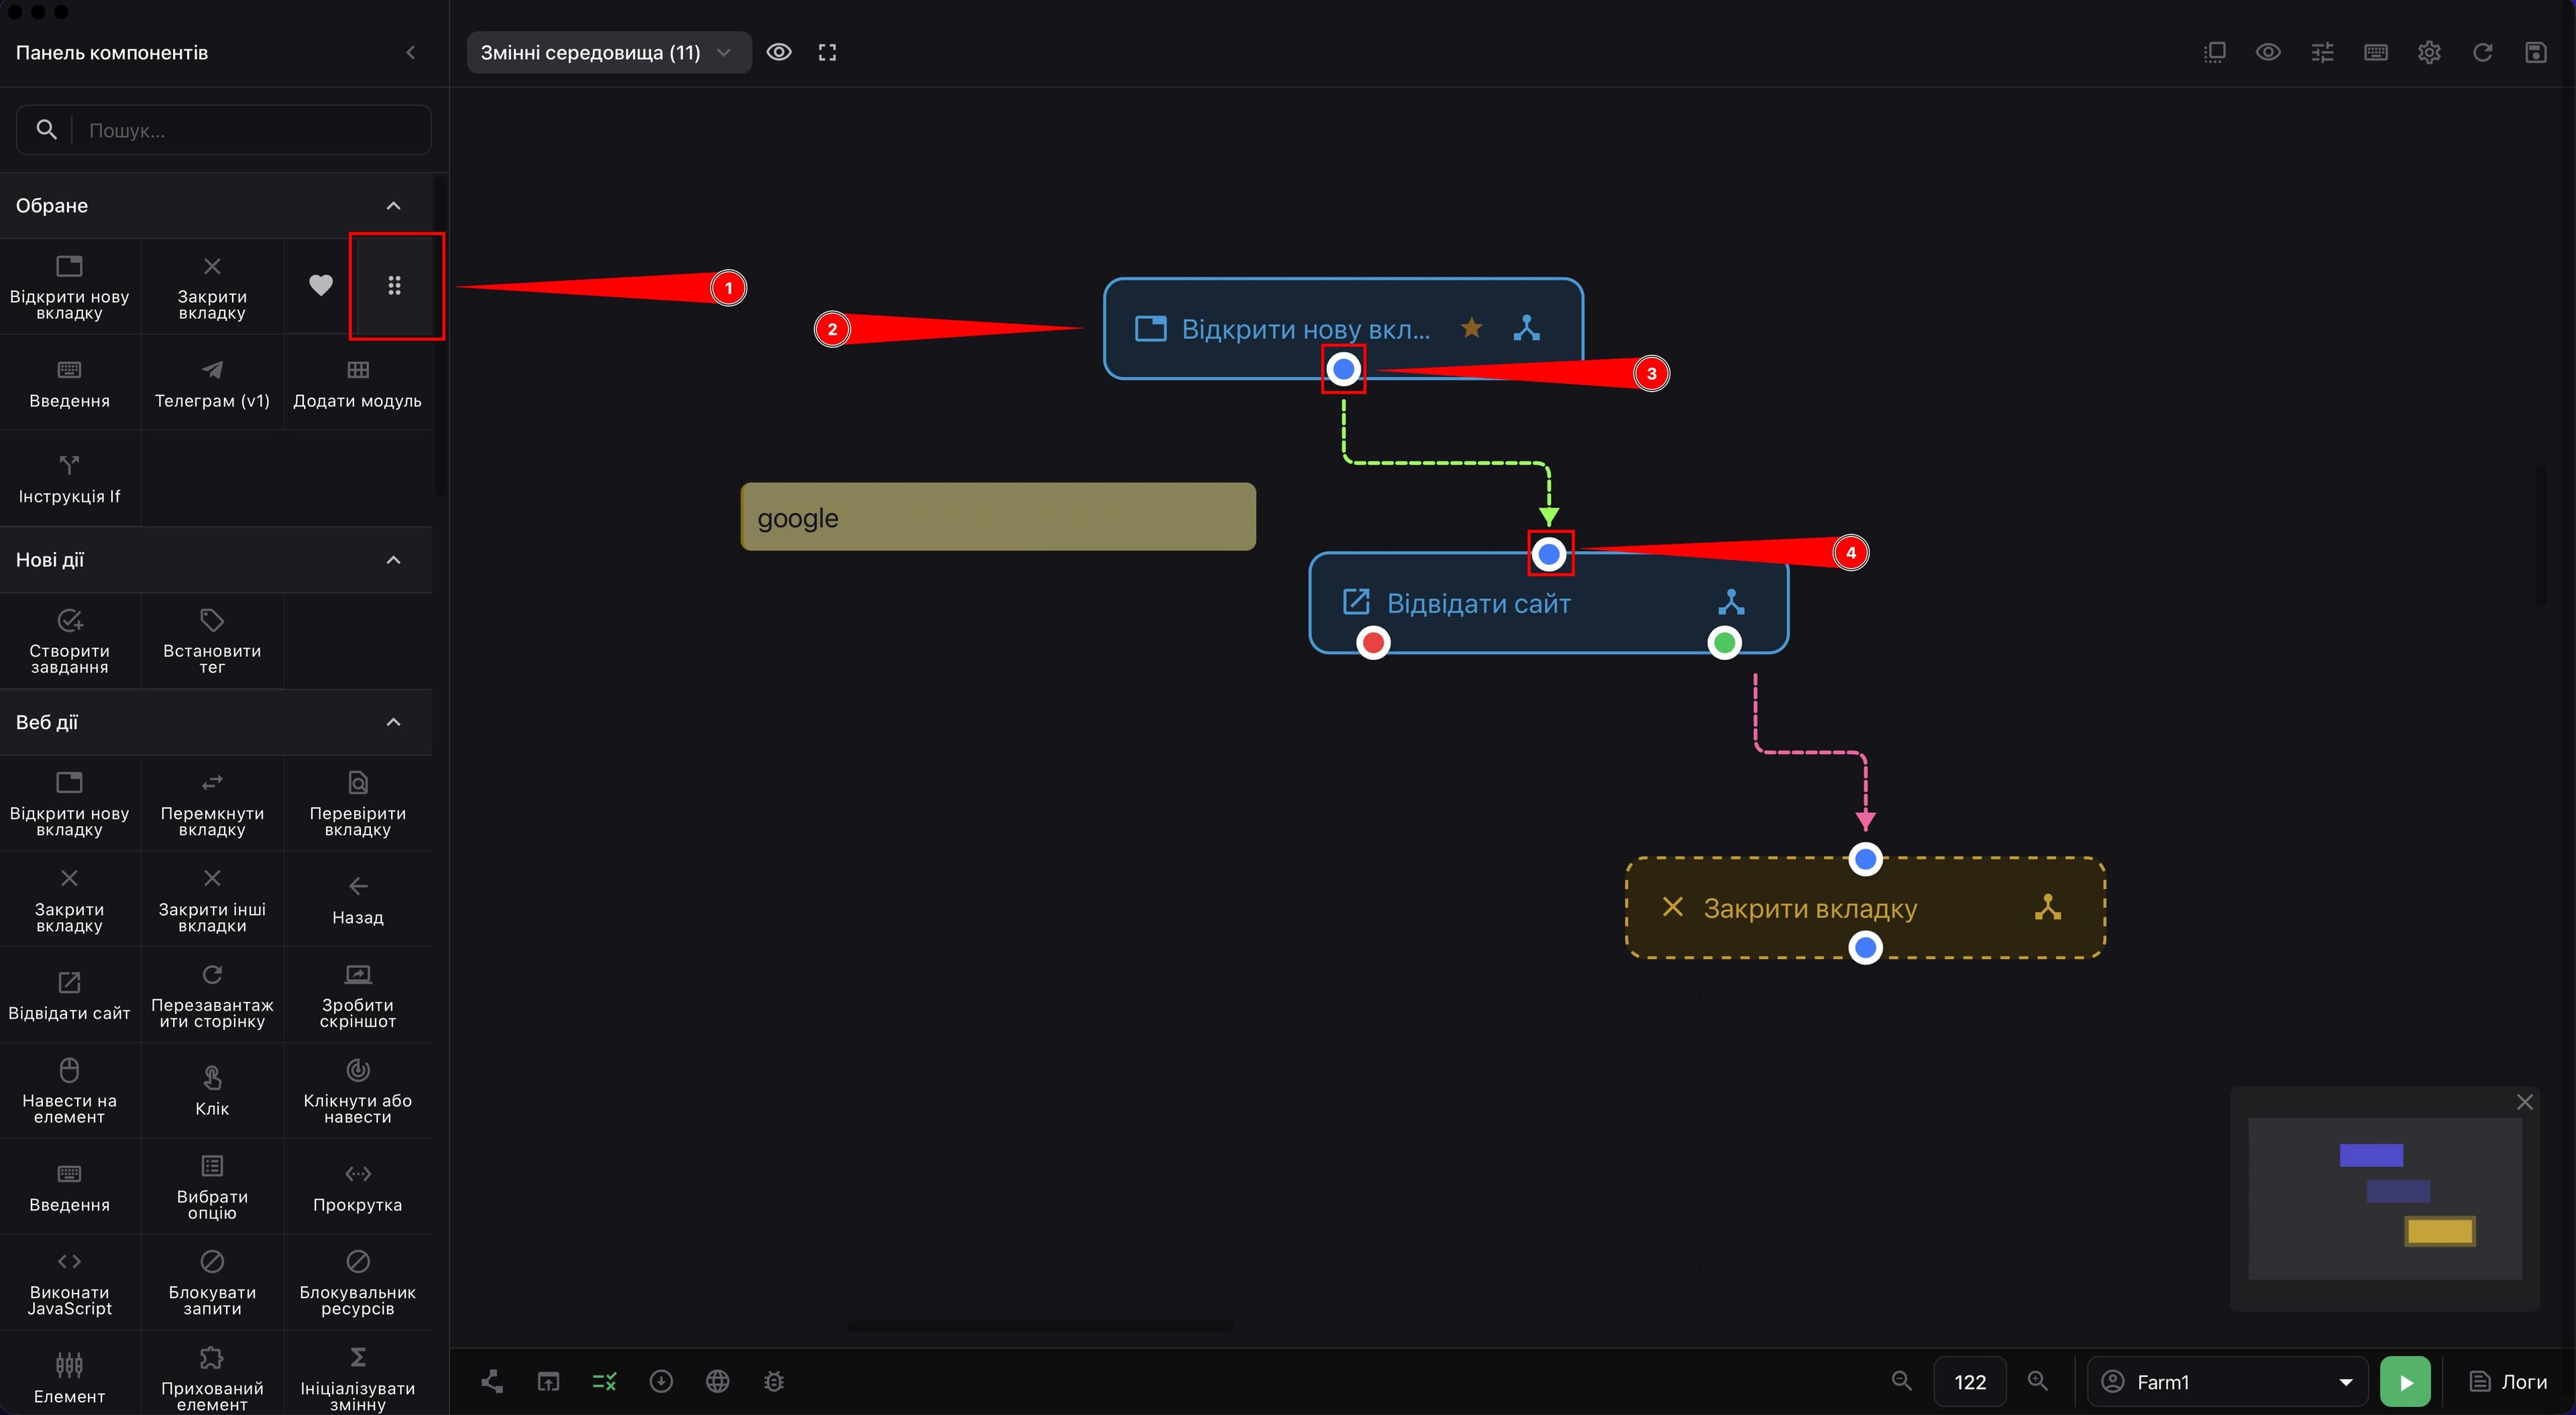Open the Logs panel
This screenshot has width=2576, height=1415.
pos(2509,1381)
